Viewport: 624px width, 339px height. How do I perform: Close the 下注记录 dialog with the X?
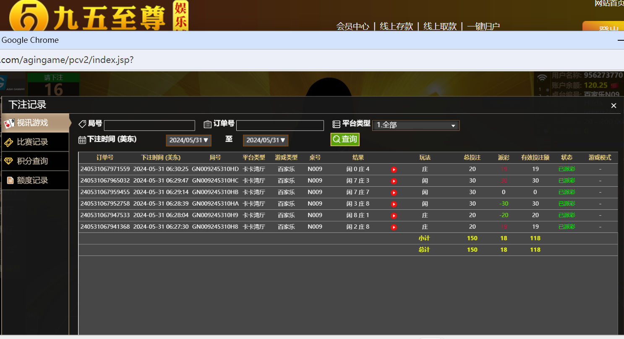click(614, 106)
